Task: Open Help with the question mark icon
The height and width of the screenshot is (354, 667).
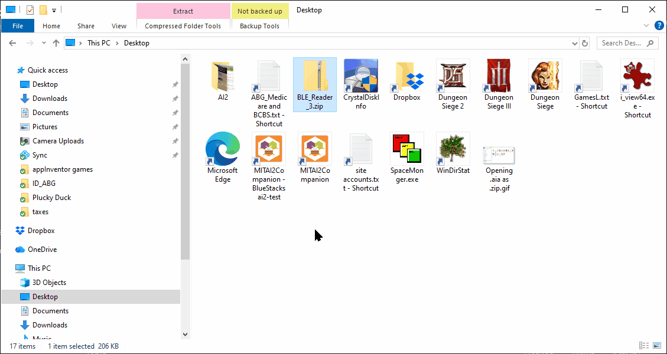Action: [659, 25]
